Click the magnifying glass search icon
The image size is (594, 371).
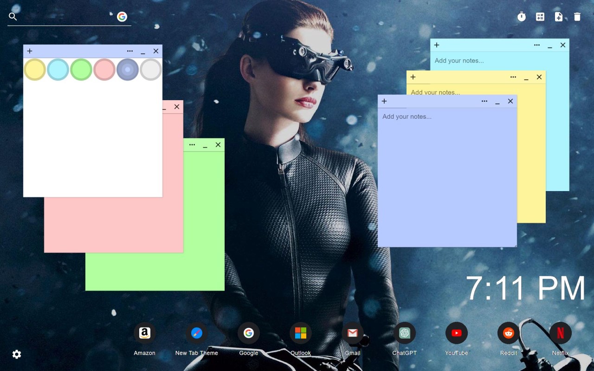click(13, 17)
